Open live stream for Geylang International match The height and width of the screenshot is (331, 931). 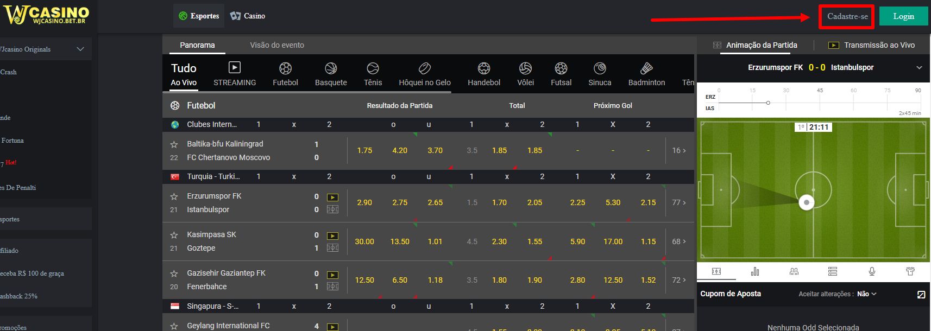pyautogui.click(x=332, y=327)
